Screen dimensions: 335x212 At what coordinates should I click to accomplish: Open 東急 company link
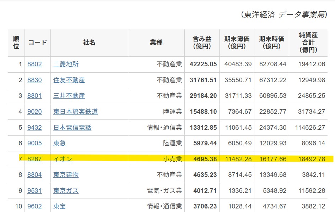pyautogui.click(x=59, y=143)
